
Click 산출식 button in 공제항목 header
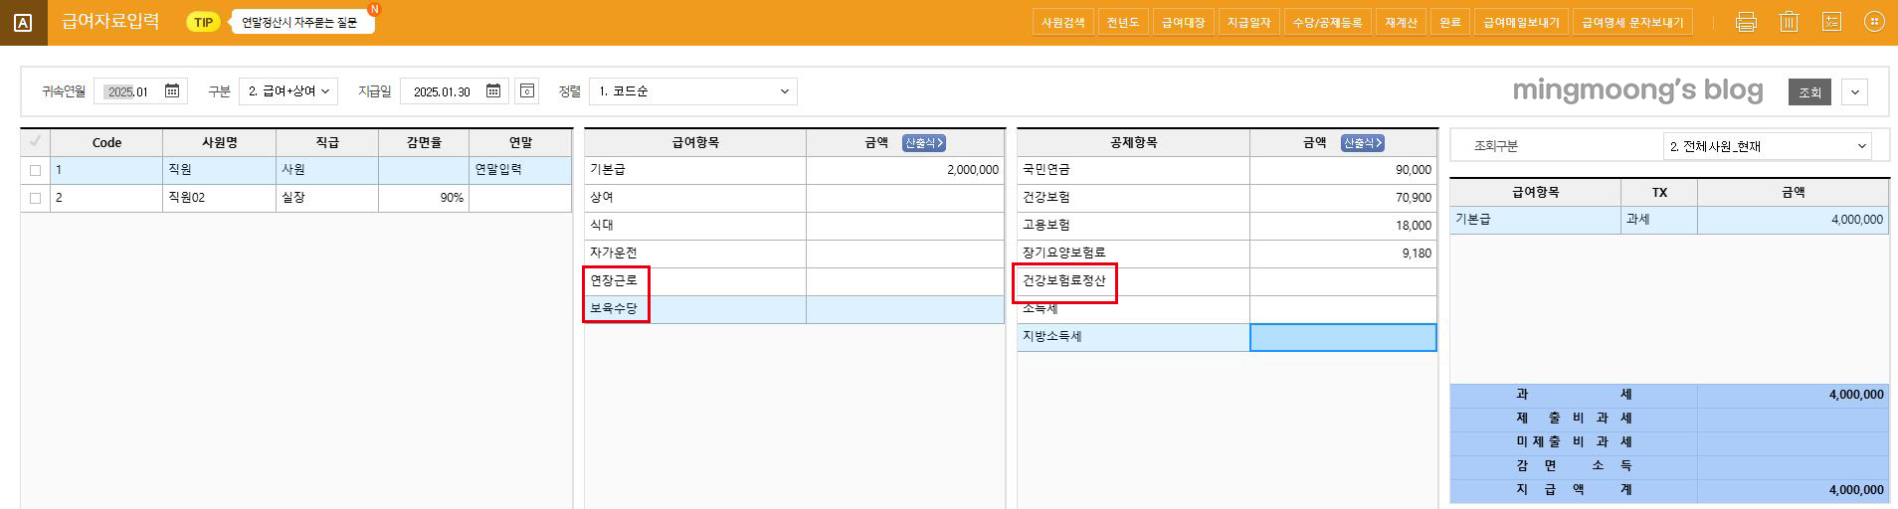point(1363,143)
